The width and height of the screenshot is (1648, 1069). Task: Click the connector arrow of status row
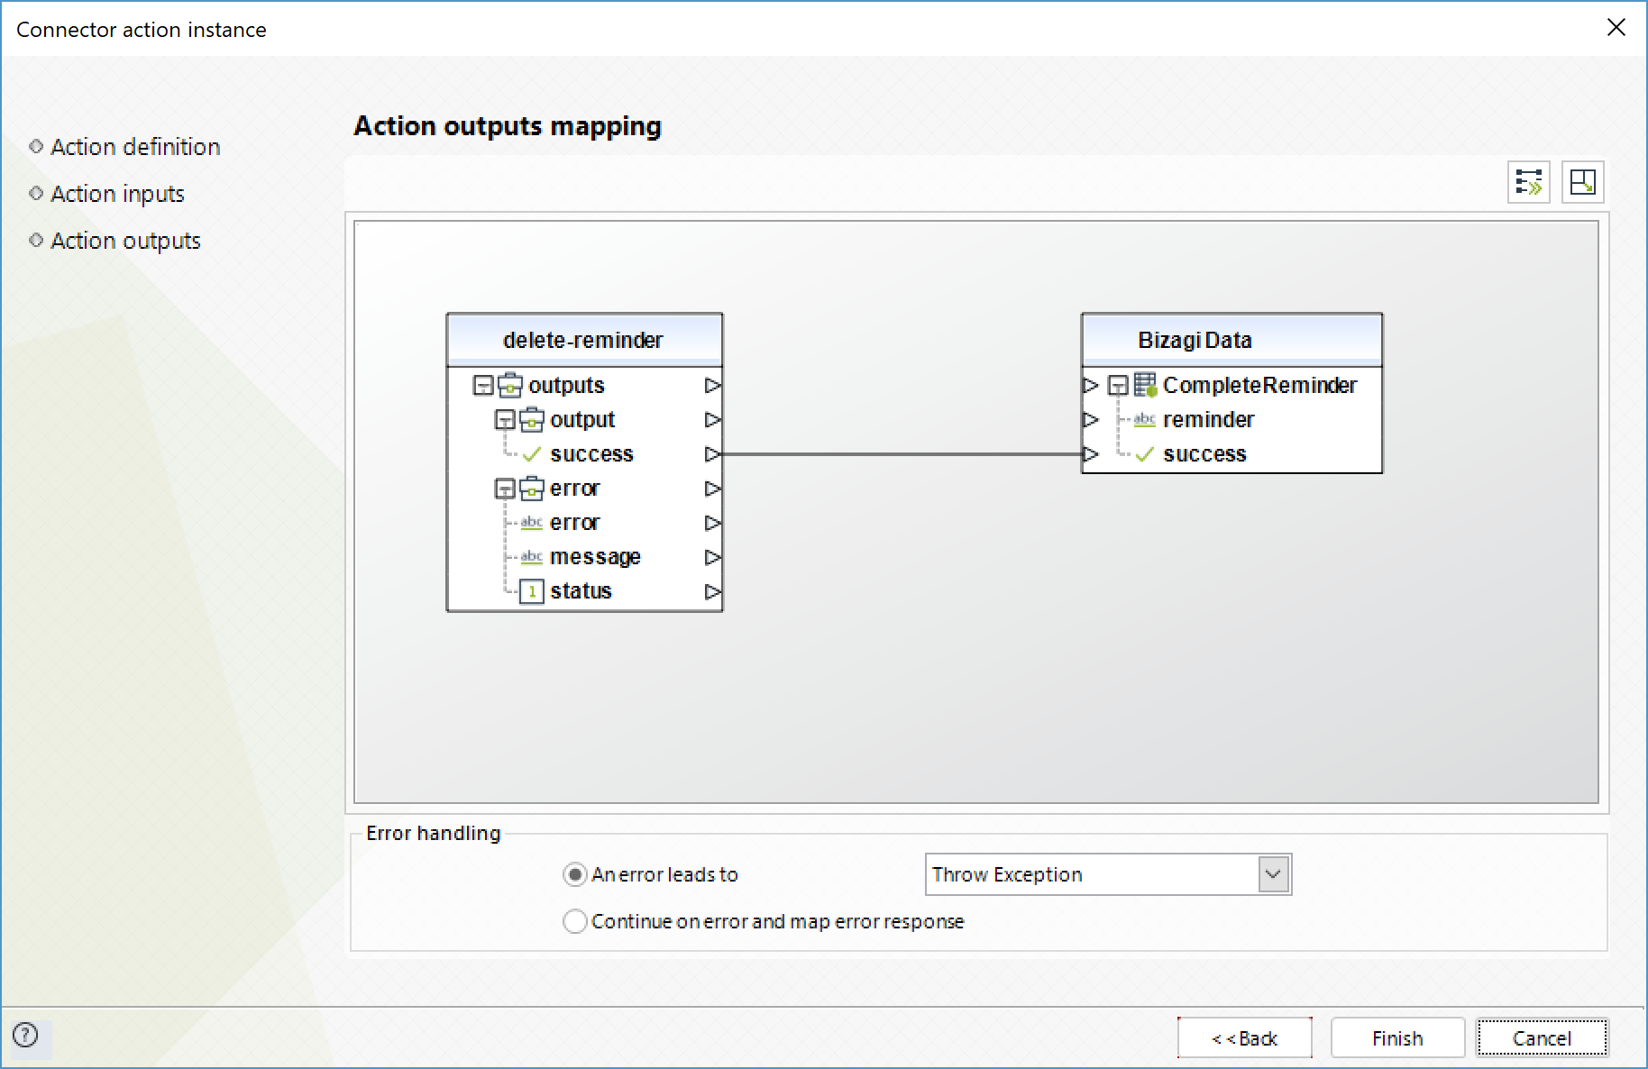tap(713, 591)
